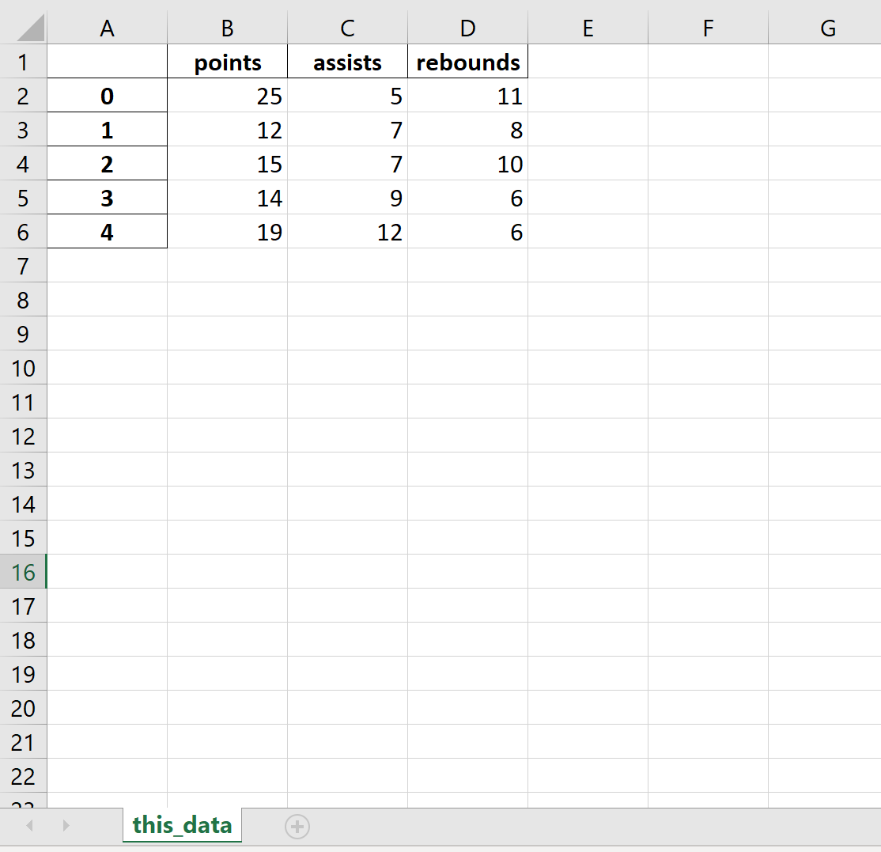Select column B header

point(227,27)
